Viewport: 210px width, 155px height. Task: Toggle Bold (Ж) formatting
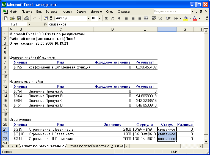[106, 18]
